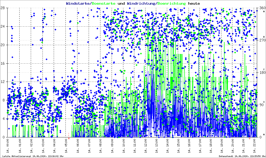Click the right axis value 90
This screenshot has height=158, width=266.
pyautogui.click(x=262, y=105)
